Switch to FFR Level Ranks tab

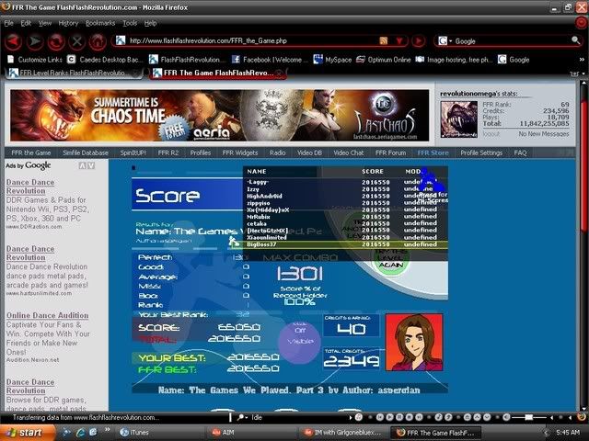tap(74, 73)
